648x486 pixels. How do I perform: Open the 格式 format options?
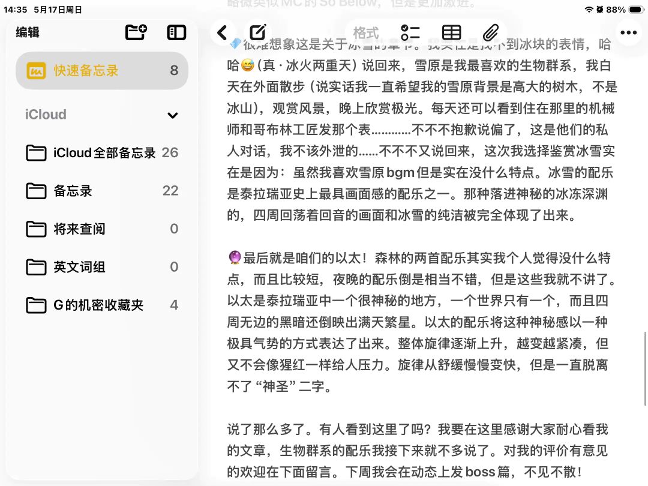click(366, 32)
